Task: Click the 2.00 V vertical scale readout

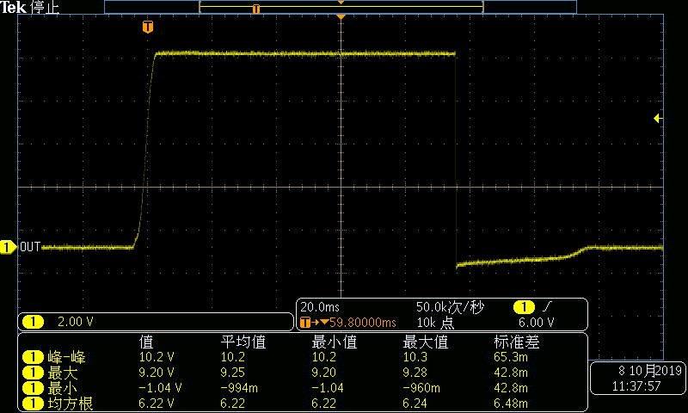Action: point(76,322)
